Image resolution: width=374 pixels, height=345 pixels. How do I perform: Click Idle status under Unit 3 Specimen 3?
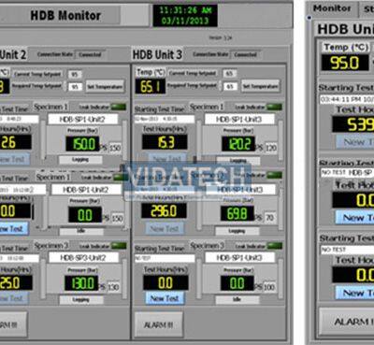pyautogui.click(x=237, y=299)
